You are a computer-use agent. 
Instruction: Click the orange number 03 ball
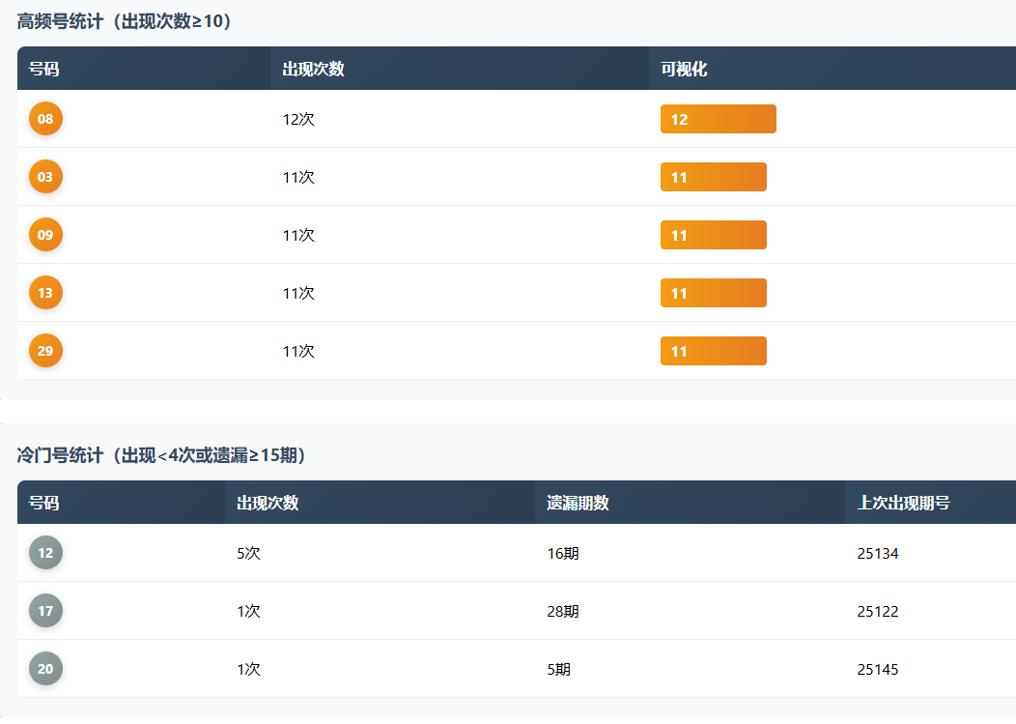coord(45,177)
